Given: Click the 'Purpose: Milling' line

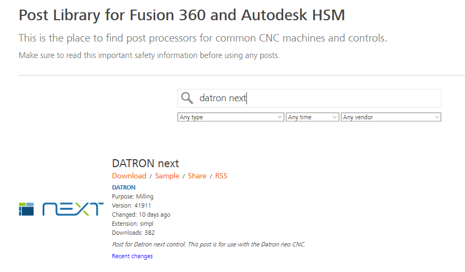Looking at the screenshot, I should pyautogui.click(x=133, y=196).
